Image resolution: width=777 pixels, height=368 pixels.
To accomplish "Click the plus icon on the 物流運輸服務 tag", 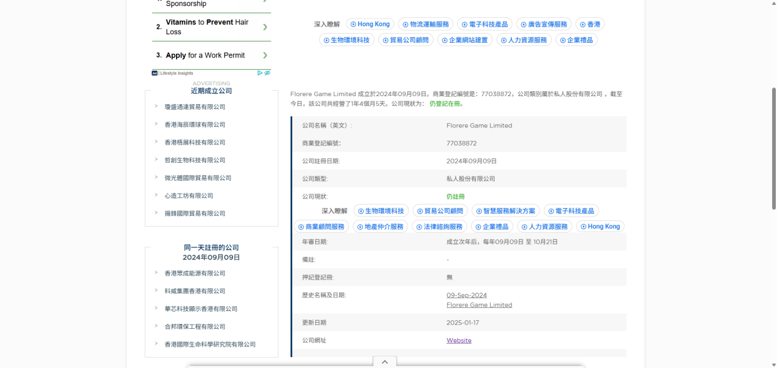I will (404, 24).
